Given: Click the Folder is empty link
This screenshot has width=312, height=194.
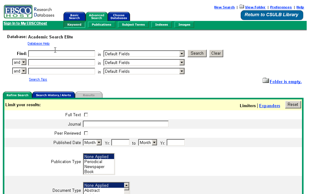Looking at the screenshot, I should point(286,82).
